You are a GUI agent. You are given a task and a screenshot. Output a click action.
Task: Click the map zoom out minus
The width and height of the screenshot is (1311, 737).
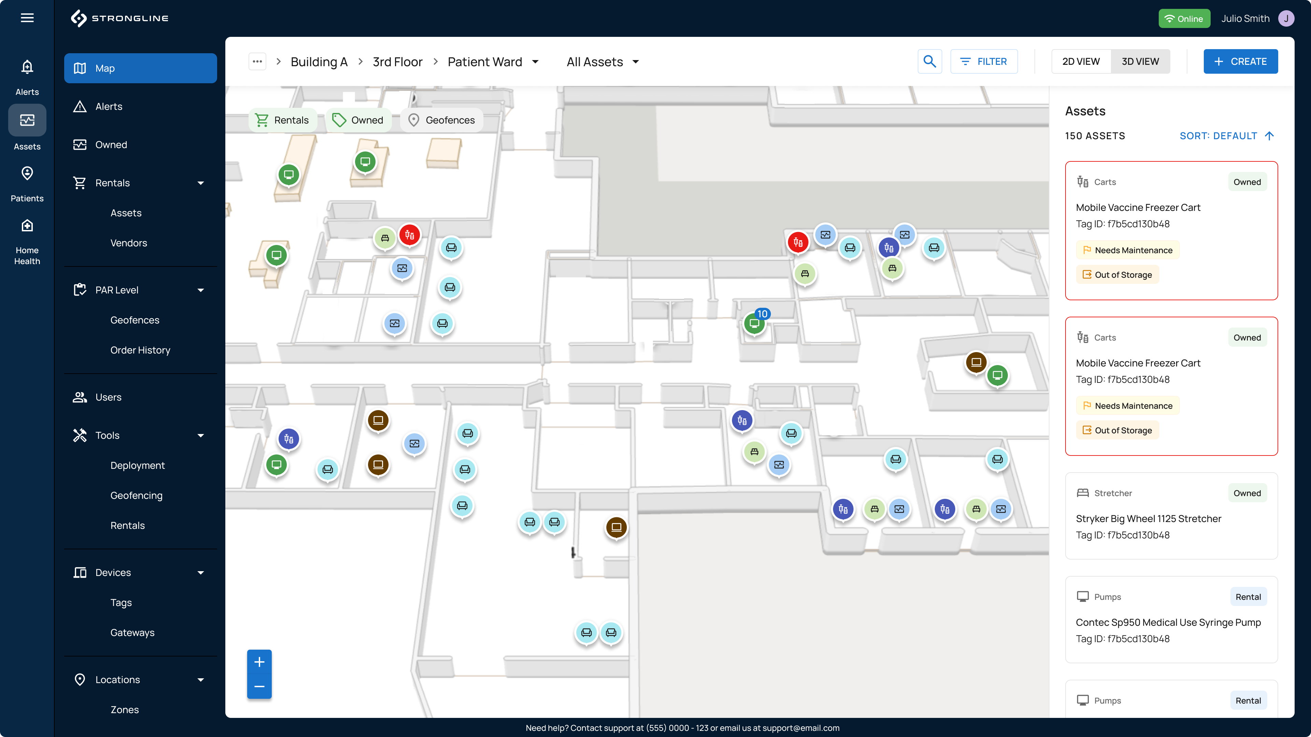(x=259, y=686)
